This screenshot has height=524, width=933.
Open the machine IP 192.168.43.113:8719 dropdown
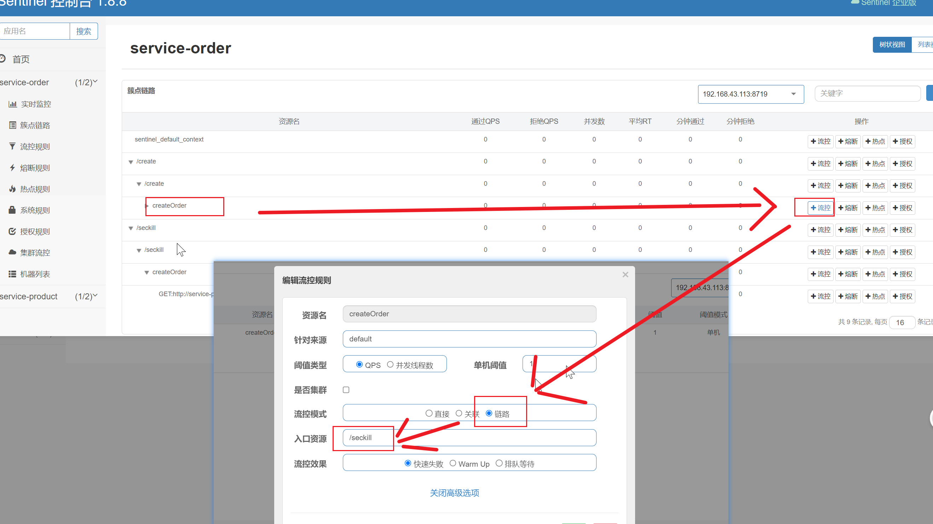[x=750, y=94]
